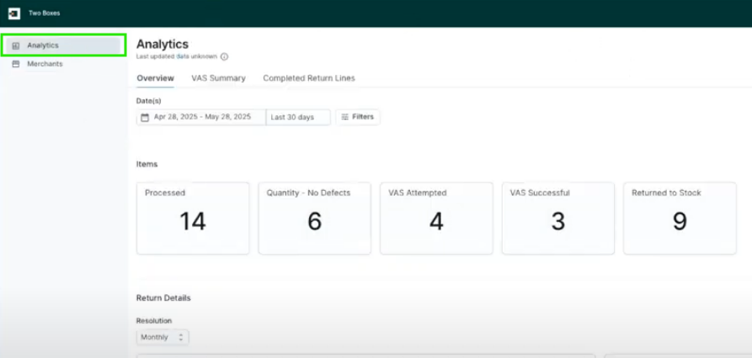
Task: Click the calendar icon in date range
Action: click(145, 118)
